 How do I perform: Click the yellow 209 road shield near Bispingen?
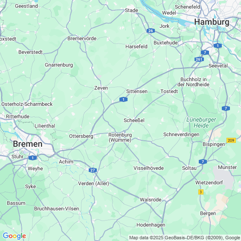coord(231,140)
